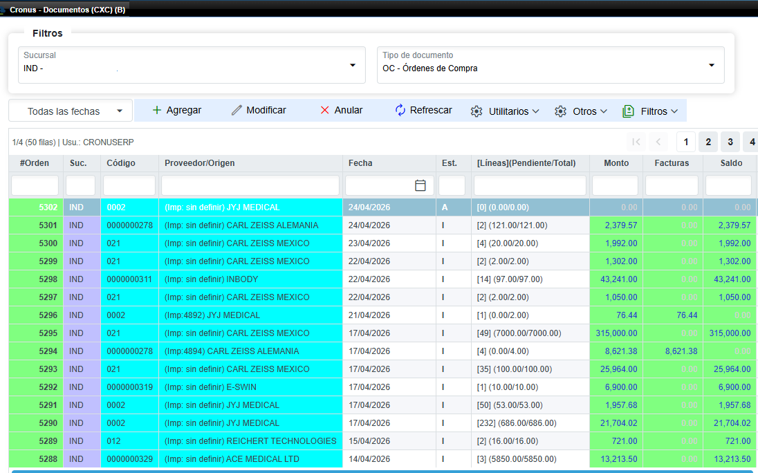
Task: Expand the Sucursal dropdown
Action: tap(353, 65)
